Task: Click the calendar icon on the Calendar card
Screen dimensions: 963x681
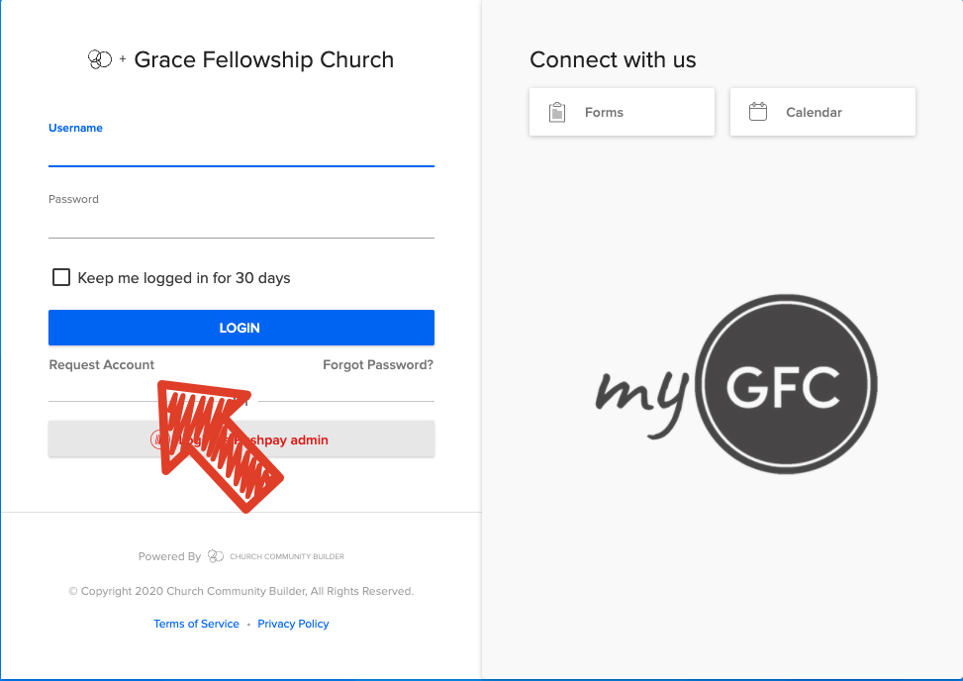Action: [758, 111]
